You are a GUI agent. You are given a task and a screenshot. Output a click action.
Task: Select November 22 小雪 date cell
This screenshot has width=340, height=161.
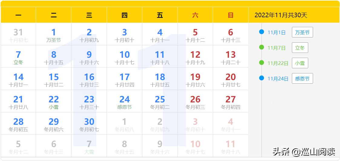tap(54, 101)
